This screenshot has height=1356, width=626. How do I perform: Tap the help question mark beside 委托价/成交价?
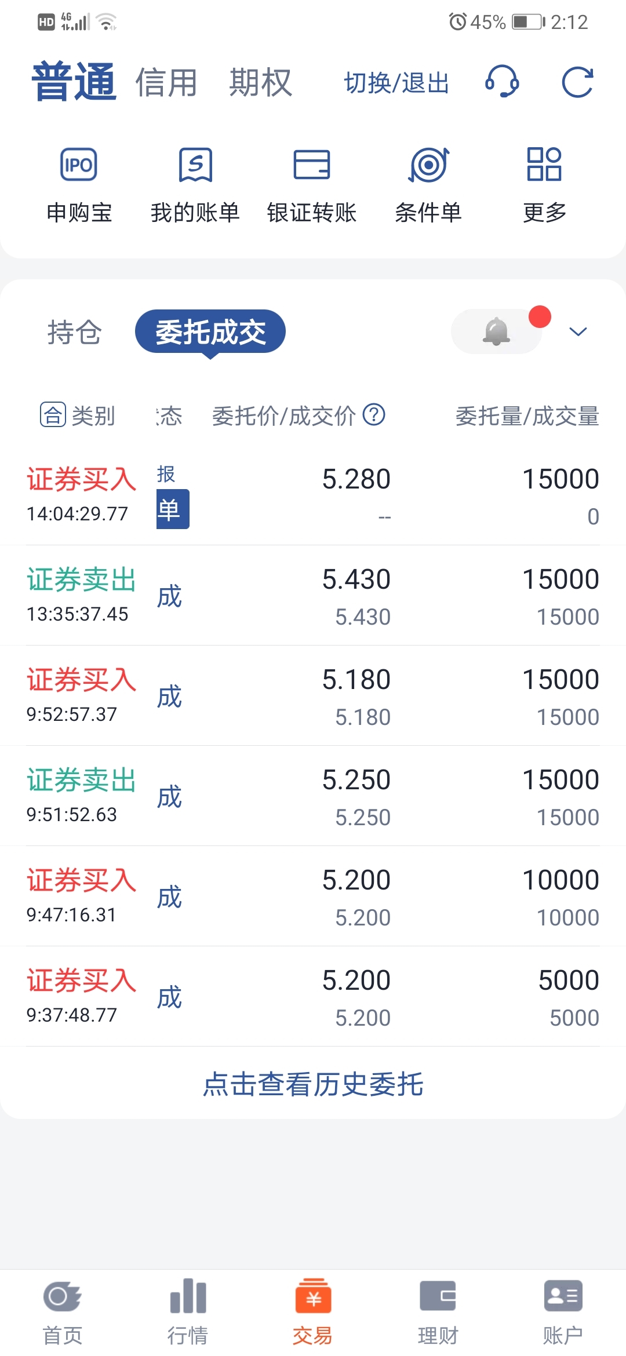[374, 415]
